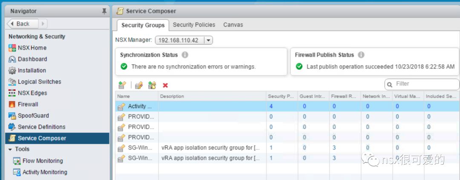This screenshot has height=180, width=460.
Task: Click the Firewall flame icon
Action: (x=12, y=104)
